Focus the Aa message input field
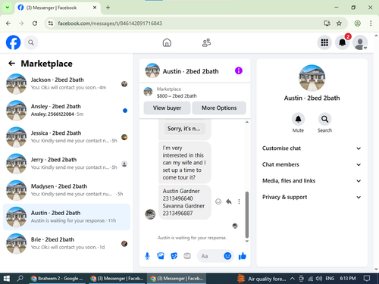 [x=211, y=256]
